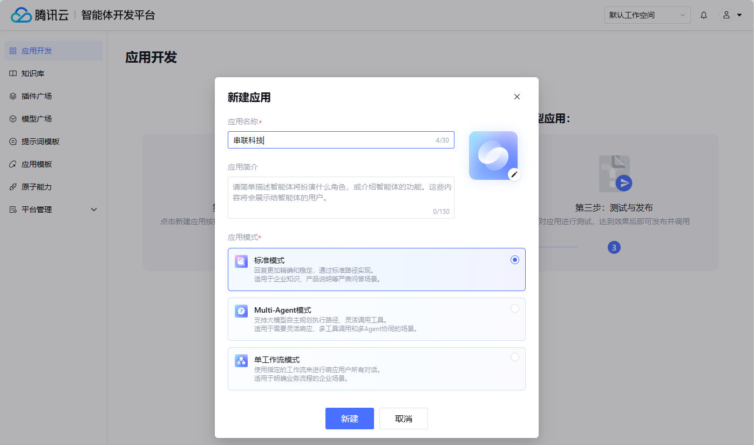Click the 新建 button to create app
Viewport: 754px width, 445px height.
point(349,419)
